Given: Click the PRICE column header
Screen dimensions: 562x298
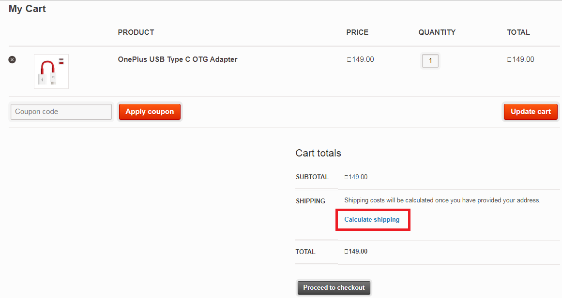Looking at the screenshot, I should (x=357, y=32).
